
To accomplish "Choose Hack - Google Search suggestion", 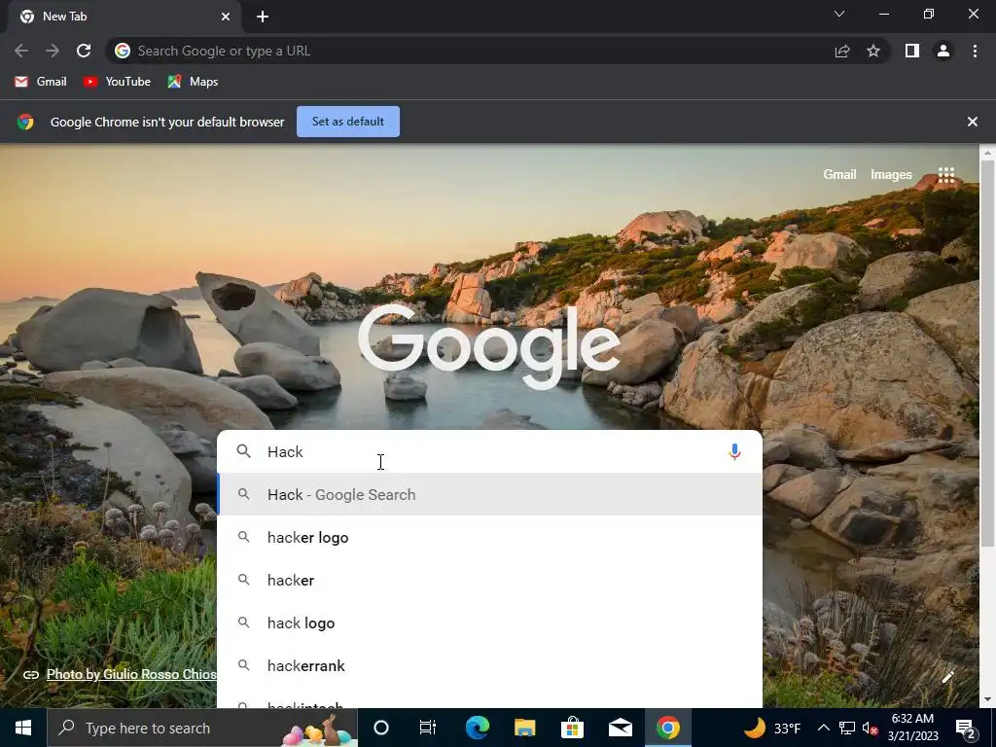I will 489,494.
